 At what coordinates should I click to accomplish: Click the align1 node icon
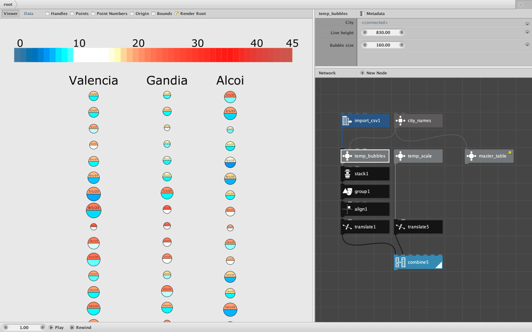[347, 209]
